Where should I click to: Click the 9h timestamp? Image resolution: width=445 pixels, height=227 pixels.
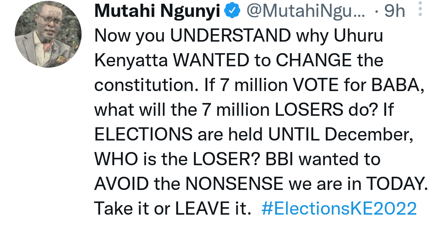tap(393, 12)
